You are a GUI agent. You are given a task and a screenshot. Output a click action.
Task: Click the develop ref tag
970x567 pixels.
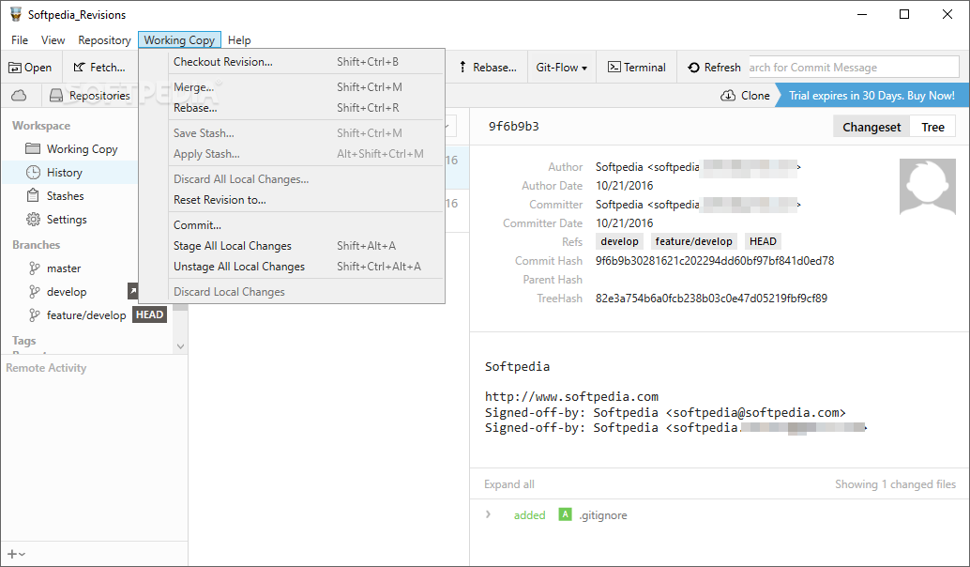(x=619, y=241)
